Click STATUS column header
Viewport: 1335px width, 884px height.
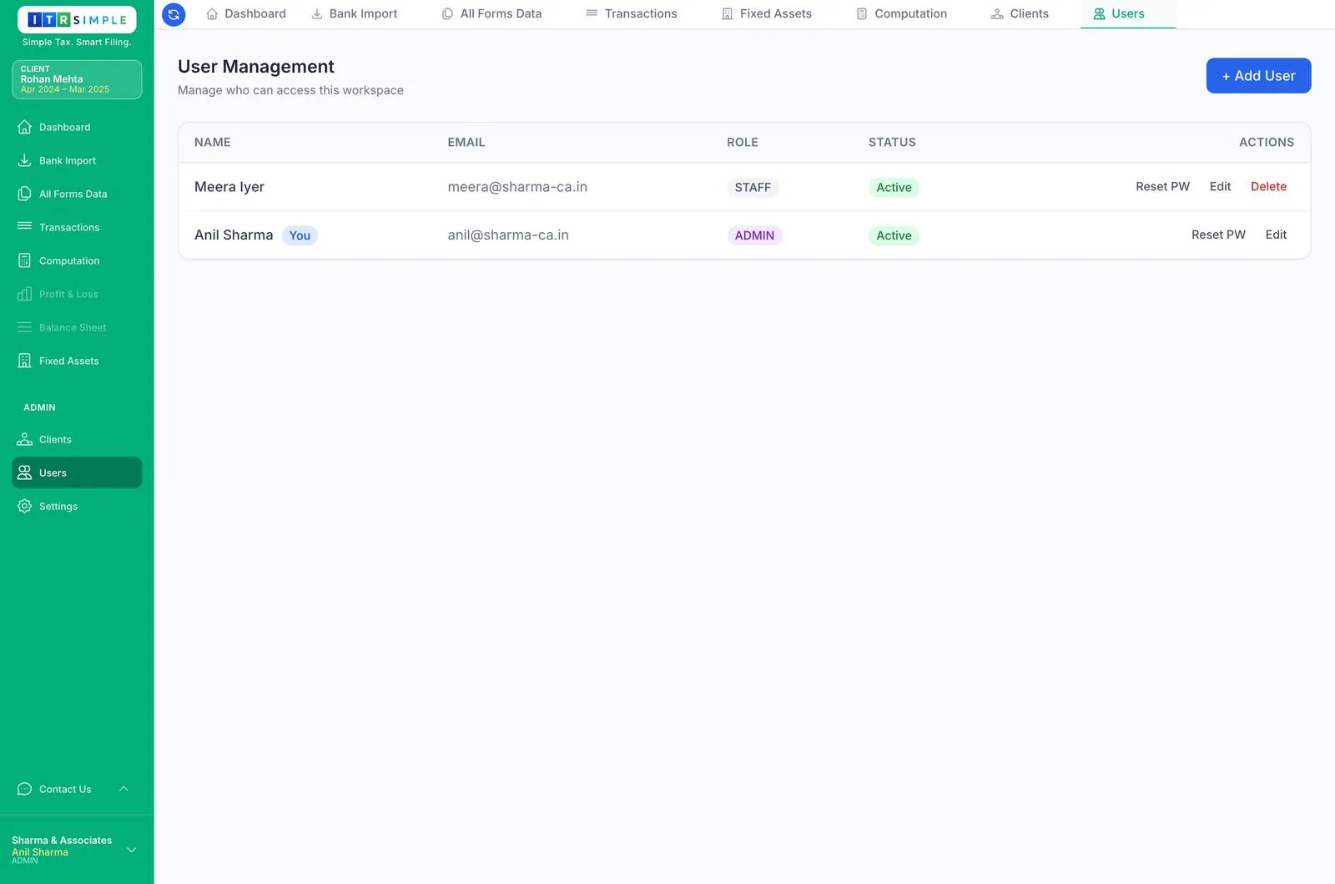[x=892, y=143]
